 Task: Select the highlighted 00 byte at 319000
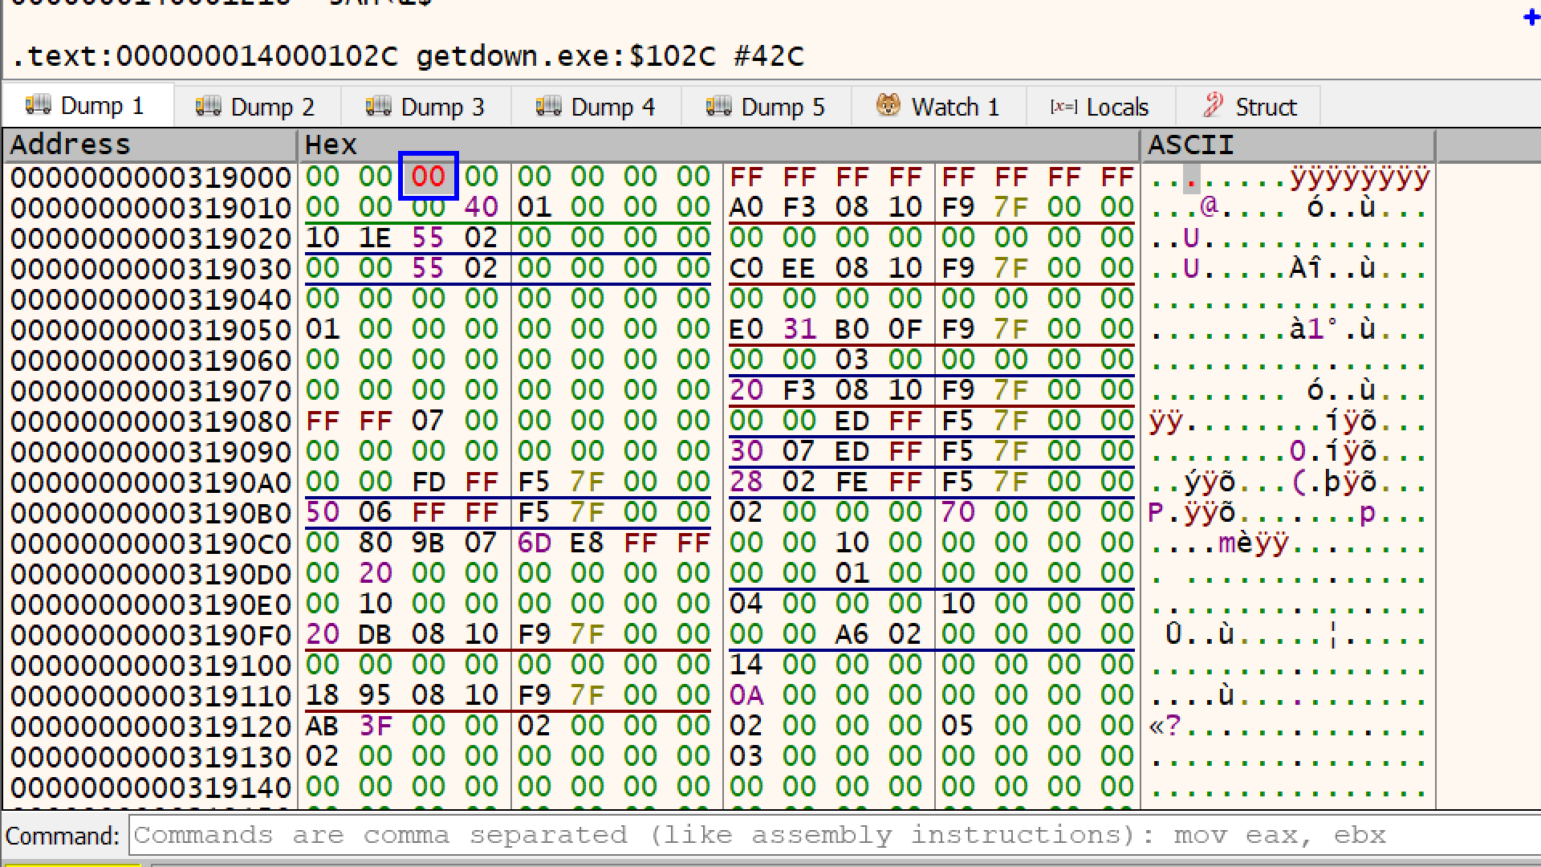pyautogui.click(x=428, y=177)
